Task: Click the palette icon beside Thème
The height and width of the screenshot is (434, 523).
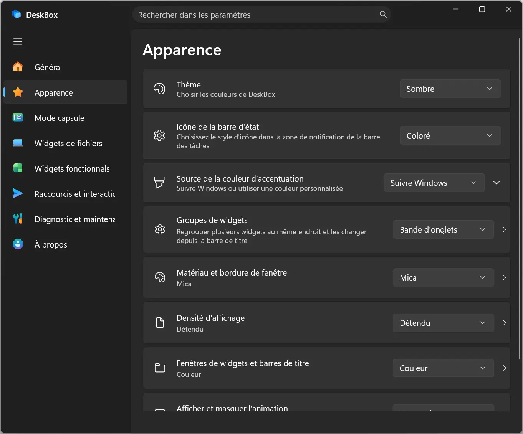Action: [159, 89]
